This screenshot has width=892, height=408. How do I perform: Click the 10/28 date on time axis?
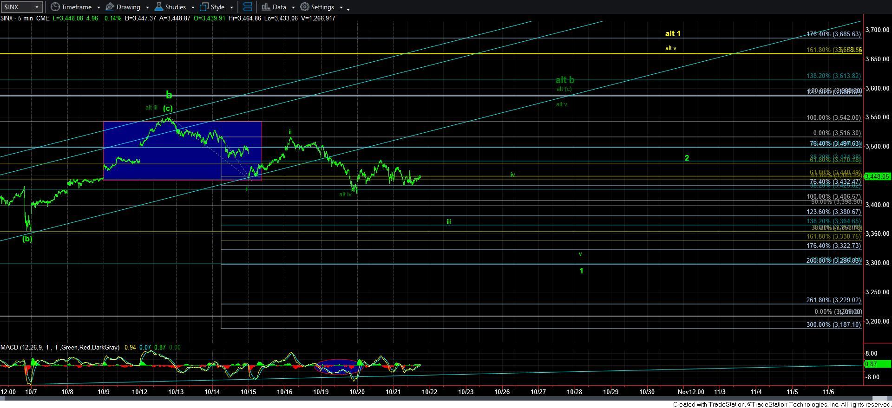[575, 392]
